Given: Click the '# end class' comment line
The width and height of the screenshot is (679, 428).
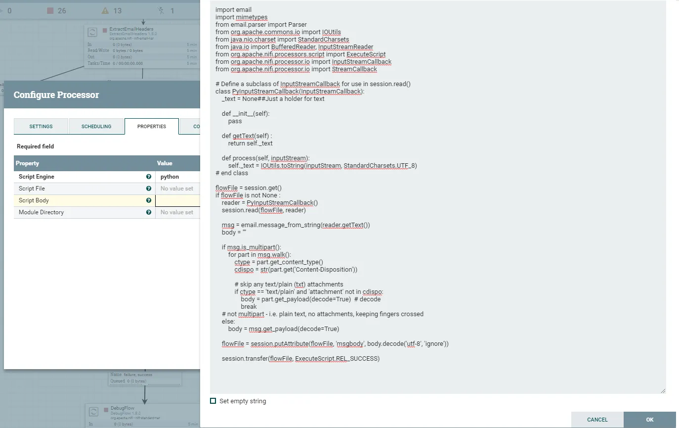Looking at the screenshot, I should point(232,173).
